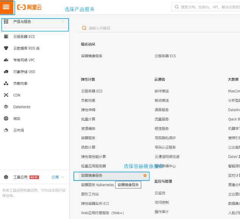The width and height of the screenshot is (240, 219).
Task: Open 弹性高性能计算 product link
Action: click(x=94, y=157)
